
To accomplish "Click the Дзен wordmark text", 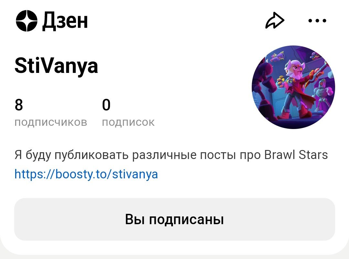I will [65, 21].
